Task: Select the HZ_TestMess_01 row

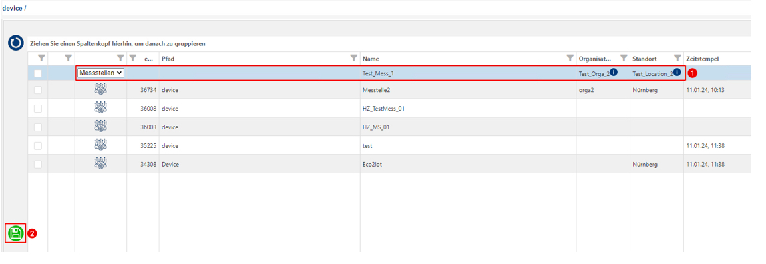Action: point(389,108)
